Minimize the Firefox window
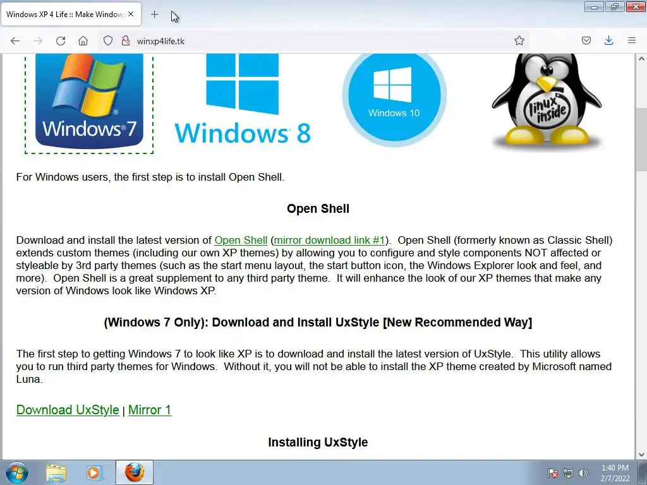The width and height of the screenshot is (647, 485). (x=594, y=7)
